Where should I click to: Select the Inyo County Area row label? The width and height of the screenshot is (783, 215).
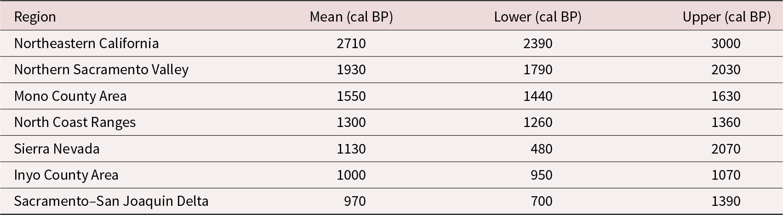tap(66, 175)
